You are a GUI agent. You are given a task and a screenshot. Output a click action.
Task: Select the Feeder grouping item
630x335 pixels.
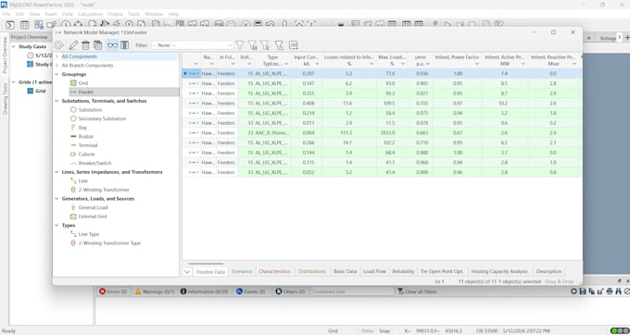124,92
